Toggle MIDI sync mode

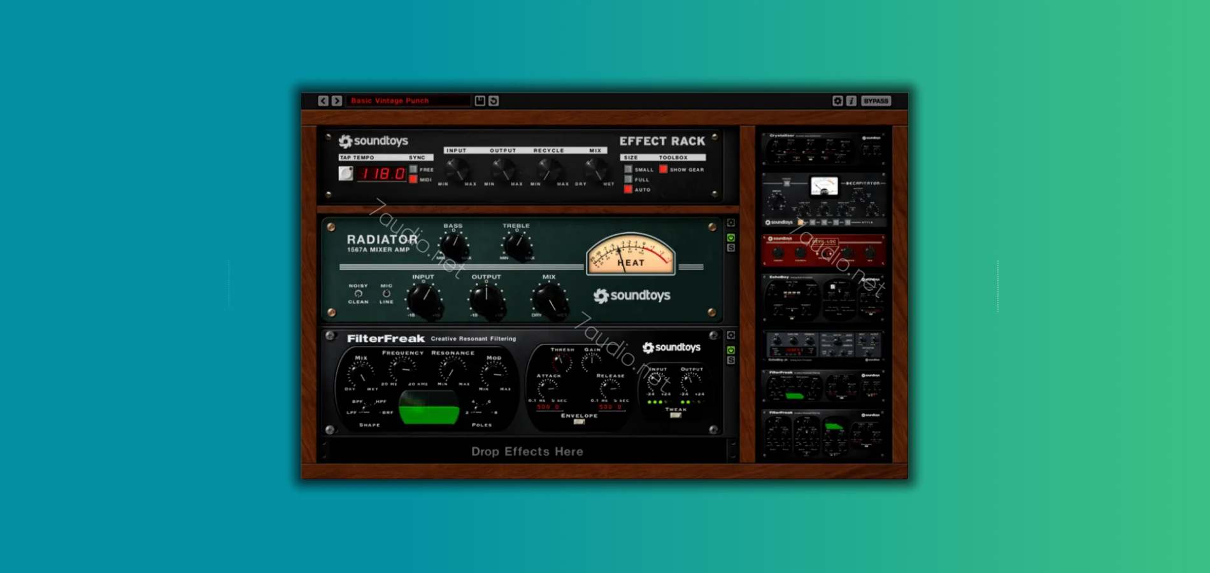pos(413,180)
